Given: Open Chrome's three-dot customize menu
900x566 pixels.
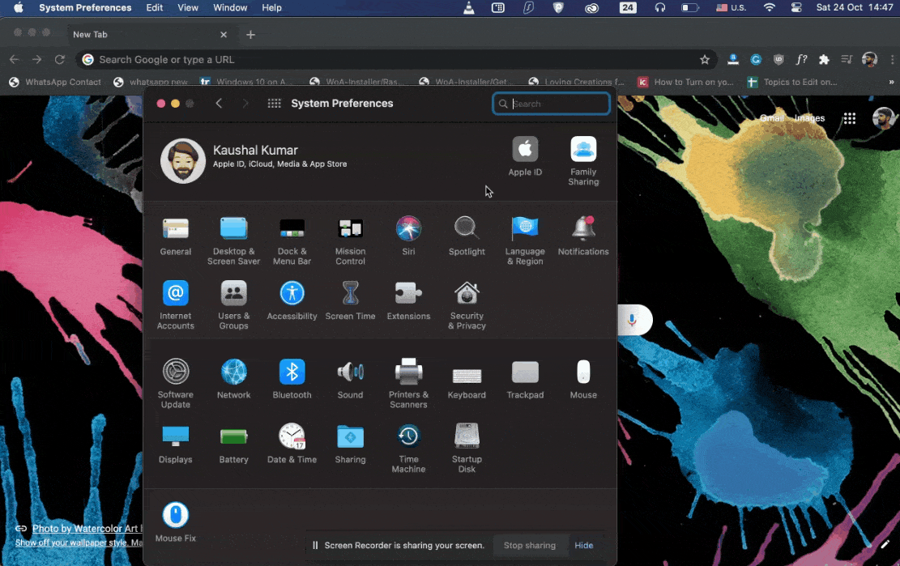Looking at the screenshot, I should tap(894, 59).
